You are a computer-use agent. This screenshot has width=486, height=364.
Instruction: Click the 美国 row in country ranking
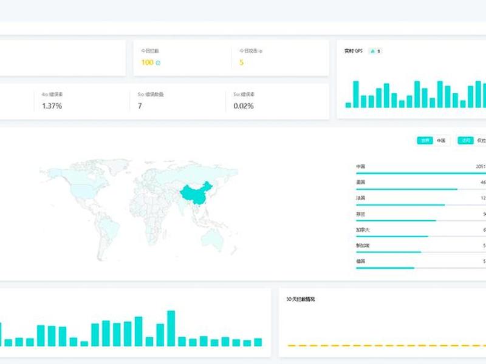pyautogui.click(x=421, y=185)
